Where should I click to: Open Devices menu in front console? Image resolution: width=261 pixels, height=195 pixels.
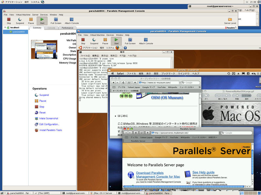(x=110, y=35)
